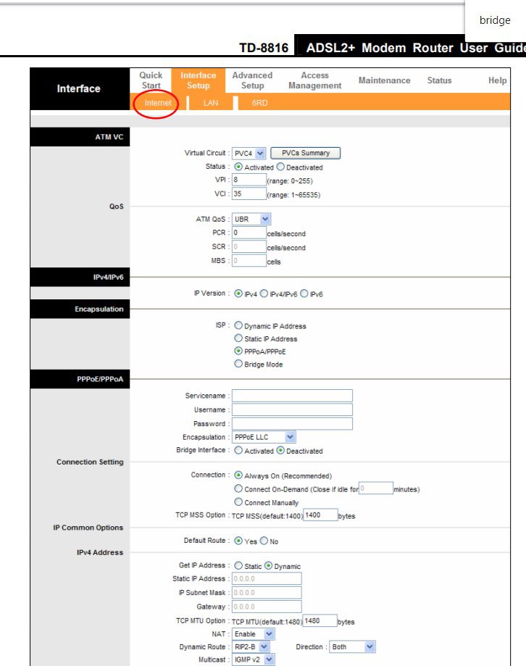526x666 pixels.
Task: Click the VCI input field
Action: coord(249,193)
